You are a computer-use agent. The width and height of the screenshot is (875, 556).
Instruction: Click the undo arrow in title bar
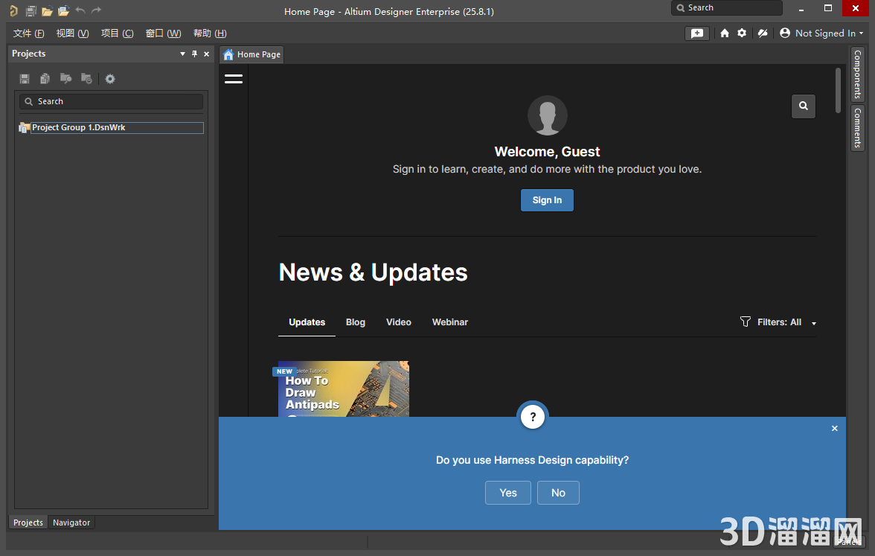[x=80, y=10]
